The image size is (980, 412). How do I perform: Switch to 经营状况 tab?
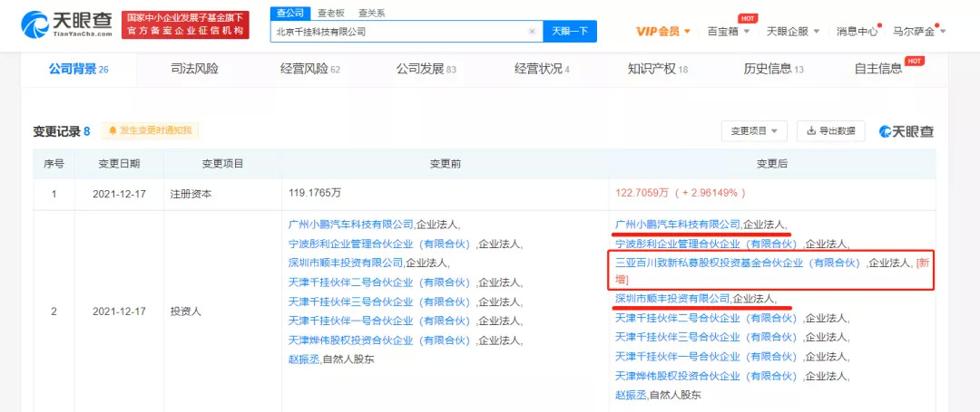coord(542,69)
